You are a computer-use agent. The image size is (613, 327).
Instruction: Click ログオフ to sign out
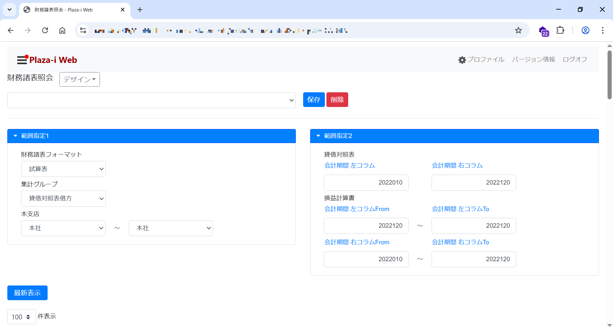575,59
